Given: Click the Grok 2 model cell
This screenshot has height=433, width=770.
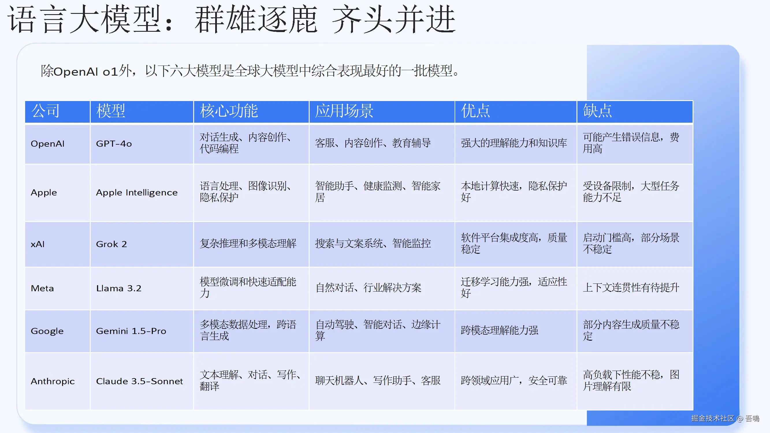Looking at the screenshot, I should tap(111, 244).
